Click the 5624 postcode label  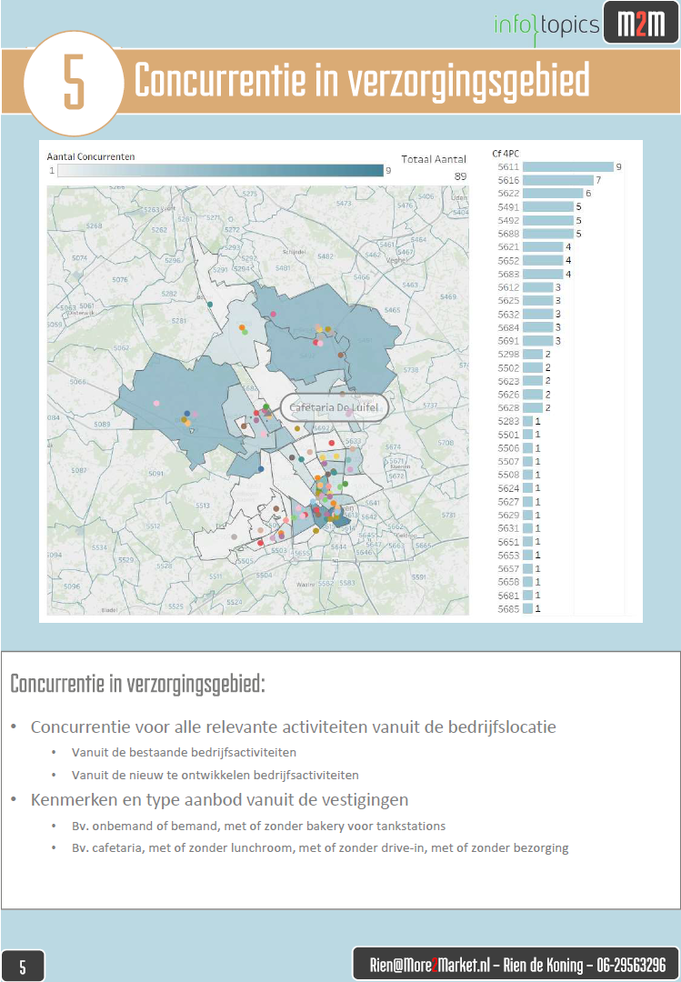point(508,488)
